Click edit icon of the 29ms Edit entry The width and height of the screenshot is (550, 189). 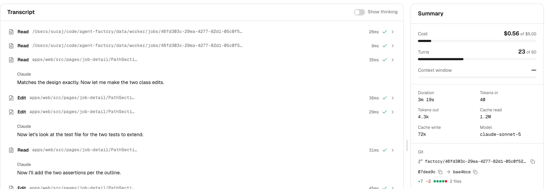(x=11, y=112)
